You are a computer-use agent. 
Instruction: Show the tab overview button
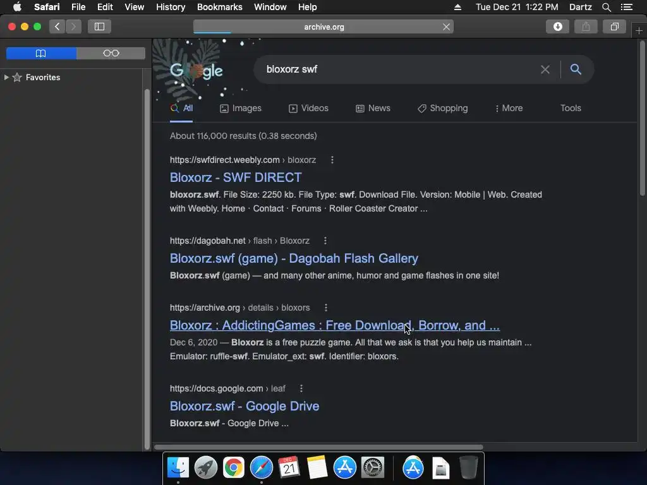[x=614, y=27]
